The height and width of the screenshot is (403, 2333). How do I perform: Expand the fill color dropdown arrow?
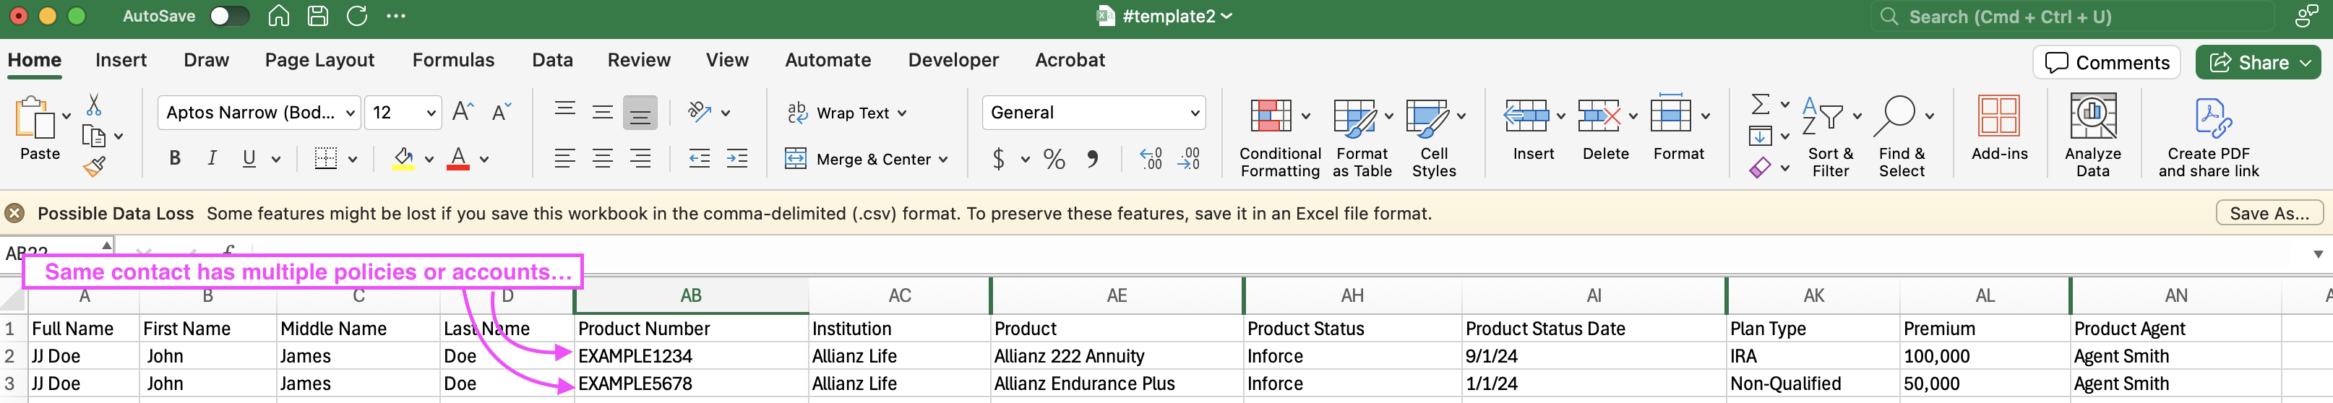(429, 160)
